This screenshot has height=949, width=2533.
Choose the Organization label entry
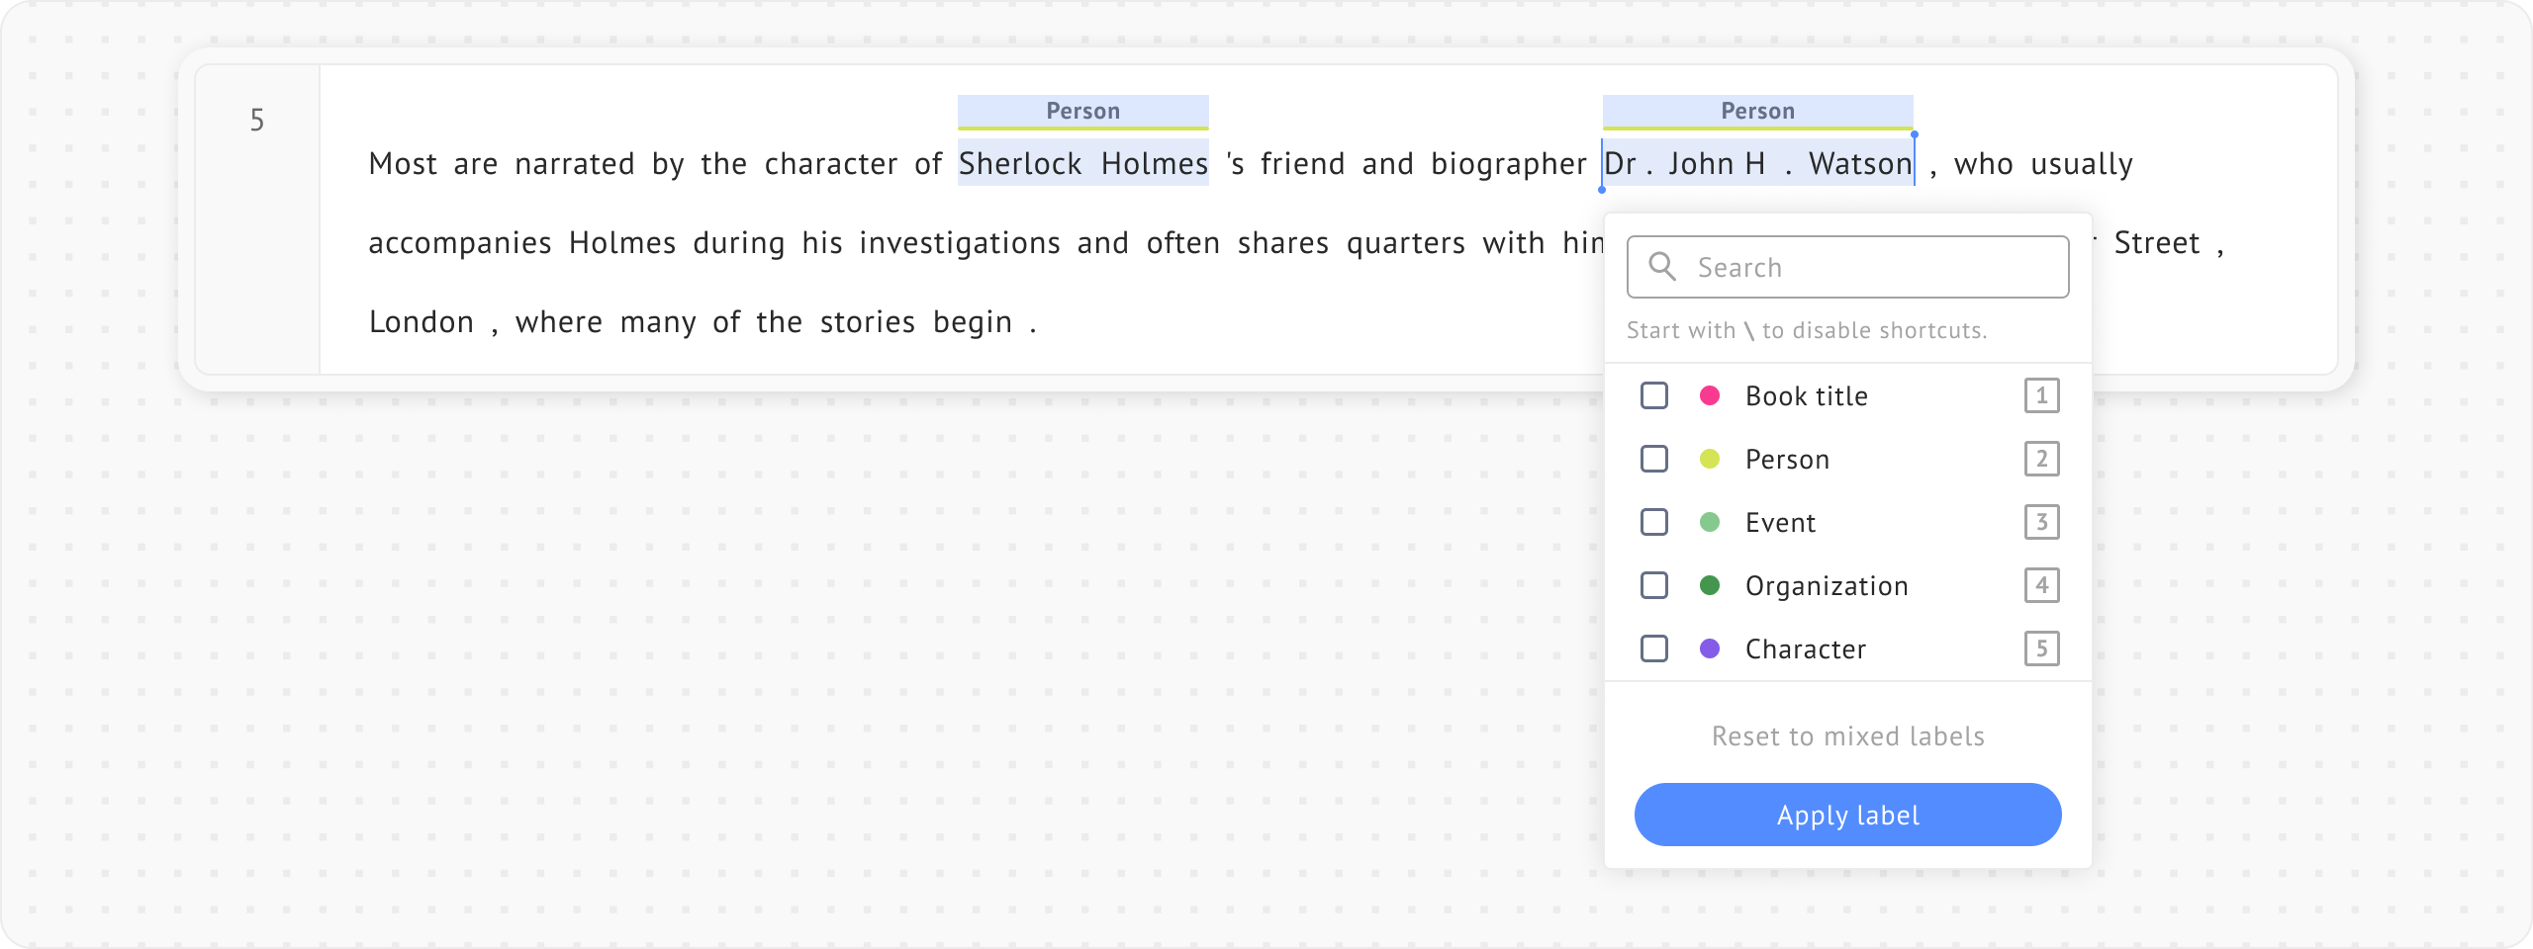(1826, 585)
